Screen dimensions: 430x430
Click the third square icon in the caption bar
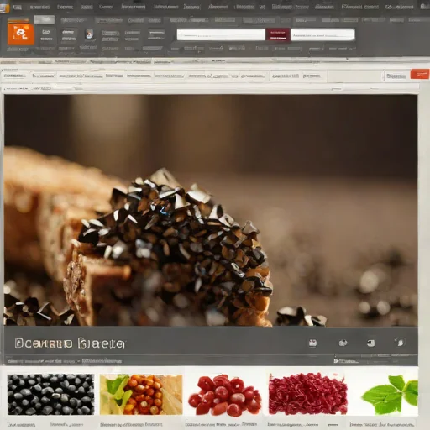[370, 343]
